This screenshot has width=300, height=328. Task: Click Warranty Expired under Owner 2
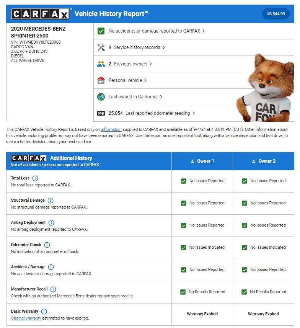(x=263, y=314)
